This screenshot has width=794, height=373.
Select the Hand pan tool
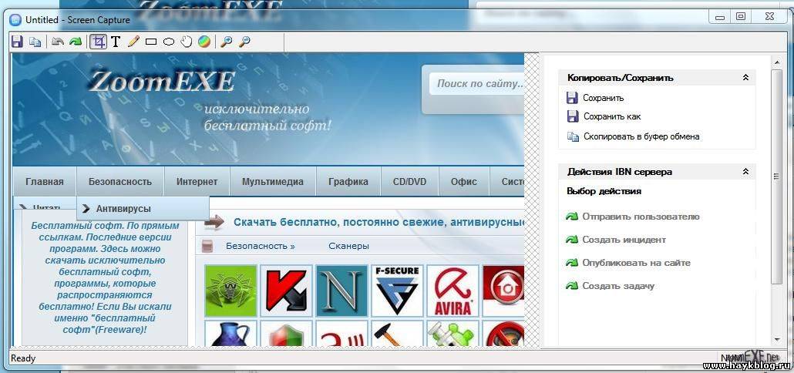click(187, 42)
